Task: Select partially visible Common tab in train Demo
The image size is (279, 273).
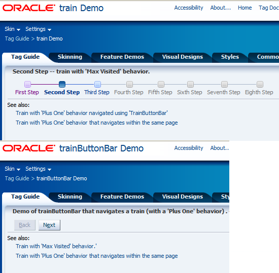Action: coord(264,57)
